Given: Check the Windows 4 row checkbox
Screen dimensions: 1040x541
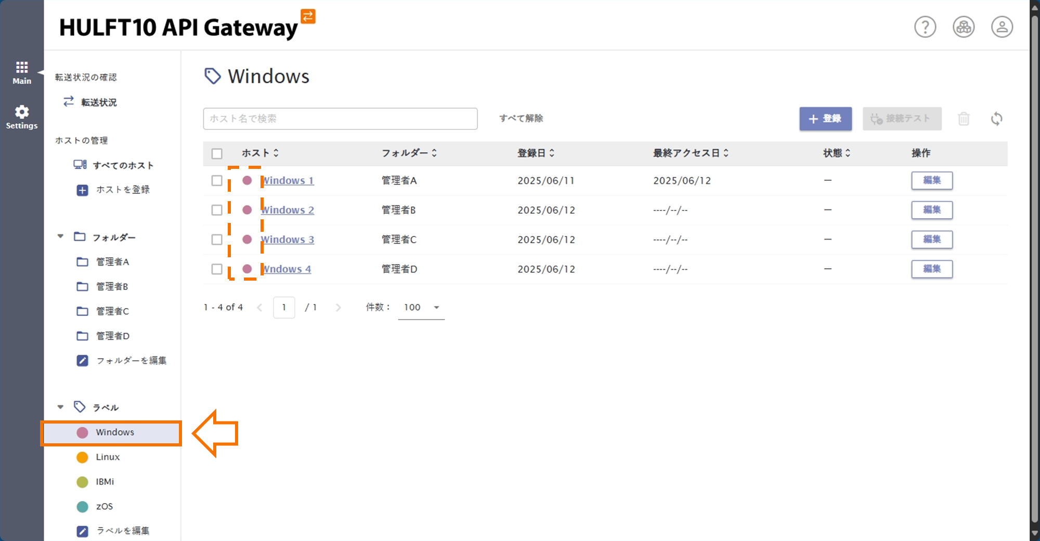Looking at the screenshot, I should pos(217,269).
